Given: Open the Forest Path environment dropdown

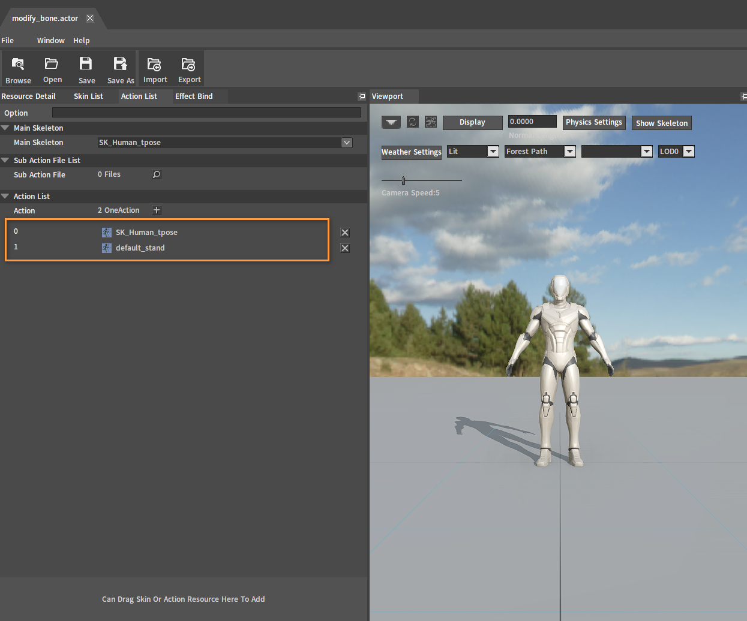Looking at the screenshot, I should click(569, 152).
